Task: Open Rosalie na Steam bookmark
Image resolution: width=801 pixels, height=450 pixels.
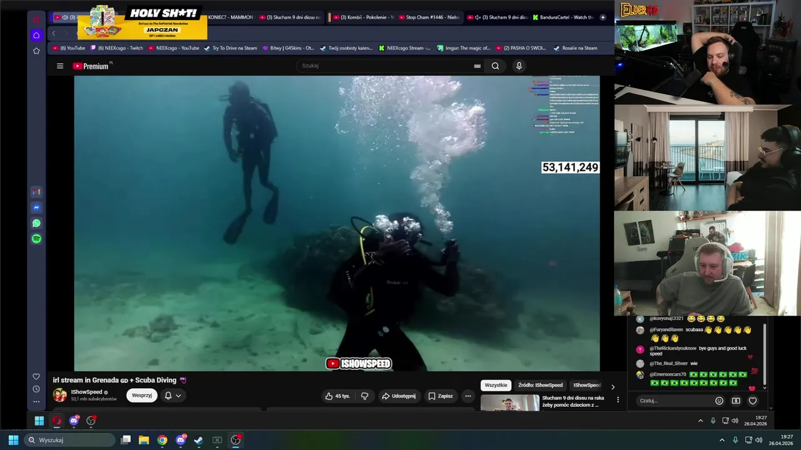Action: pyautogui.click(x=576, y=48)
